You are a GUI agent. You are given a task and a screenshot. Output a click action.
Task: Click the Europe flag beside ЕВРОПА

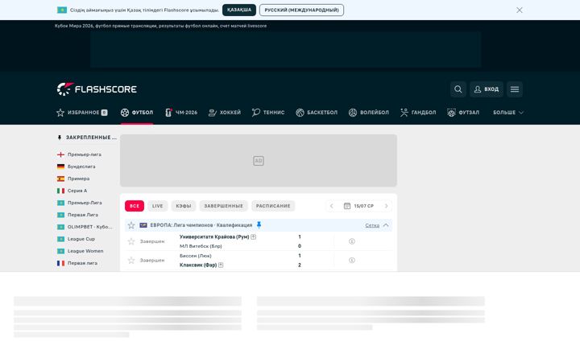(143, 225)
